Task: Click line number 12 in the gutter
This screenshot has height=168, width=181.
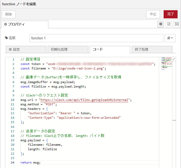Action: pos(12,109)
